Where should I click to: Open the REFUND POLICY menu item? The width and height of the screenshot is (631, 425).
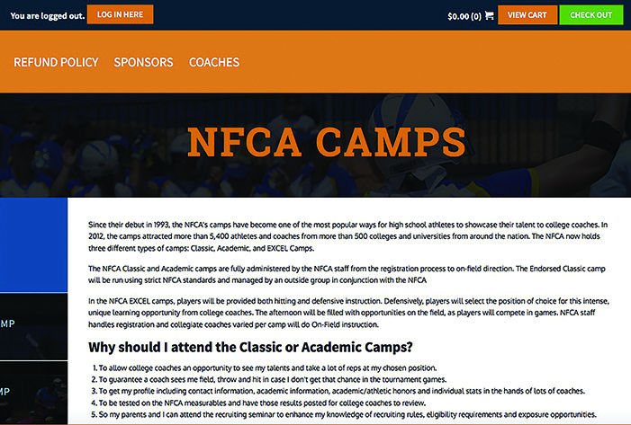click(x=56, y=62)
